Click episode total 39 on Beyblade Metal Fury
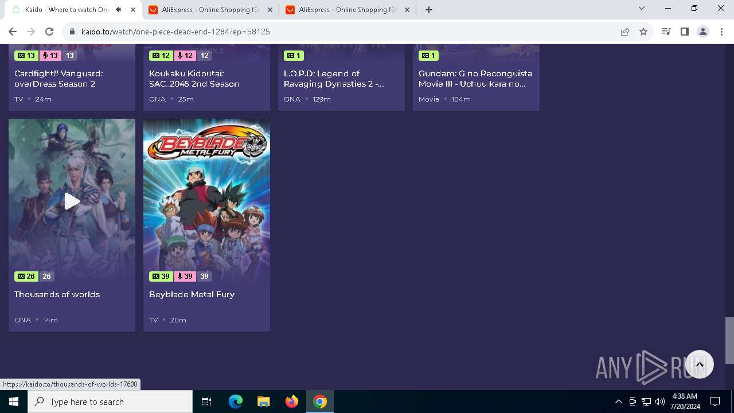 pos(204,276)
